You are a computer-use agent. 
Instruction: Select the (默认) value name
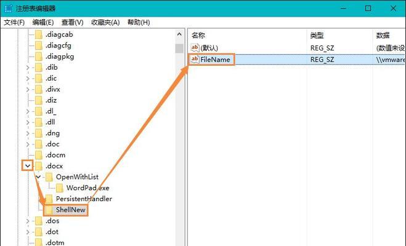[209, 48]
